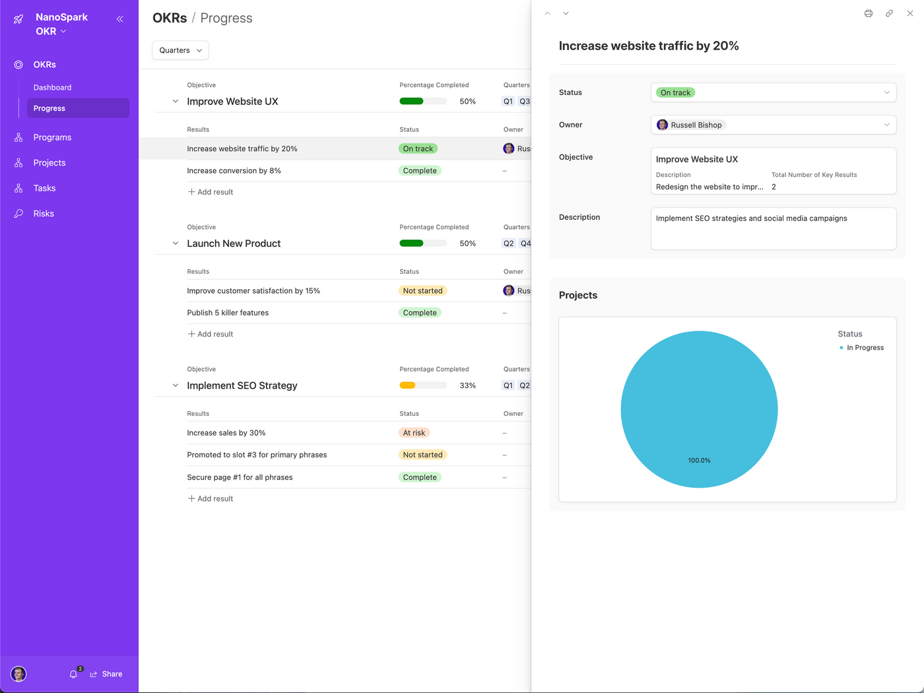Image resolution: width=924 pixels, height=693 pixels.
Task: Switch to the Dashboard view
Action: 52,87
